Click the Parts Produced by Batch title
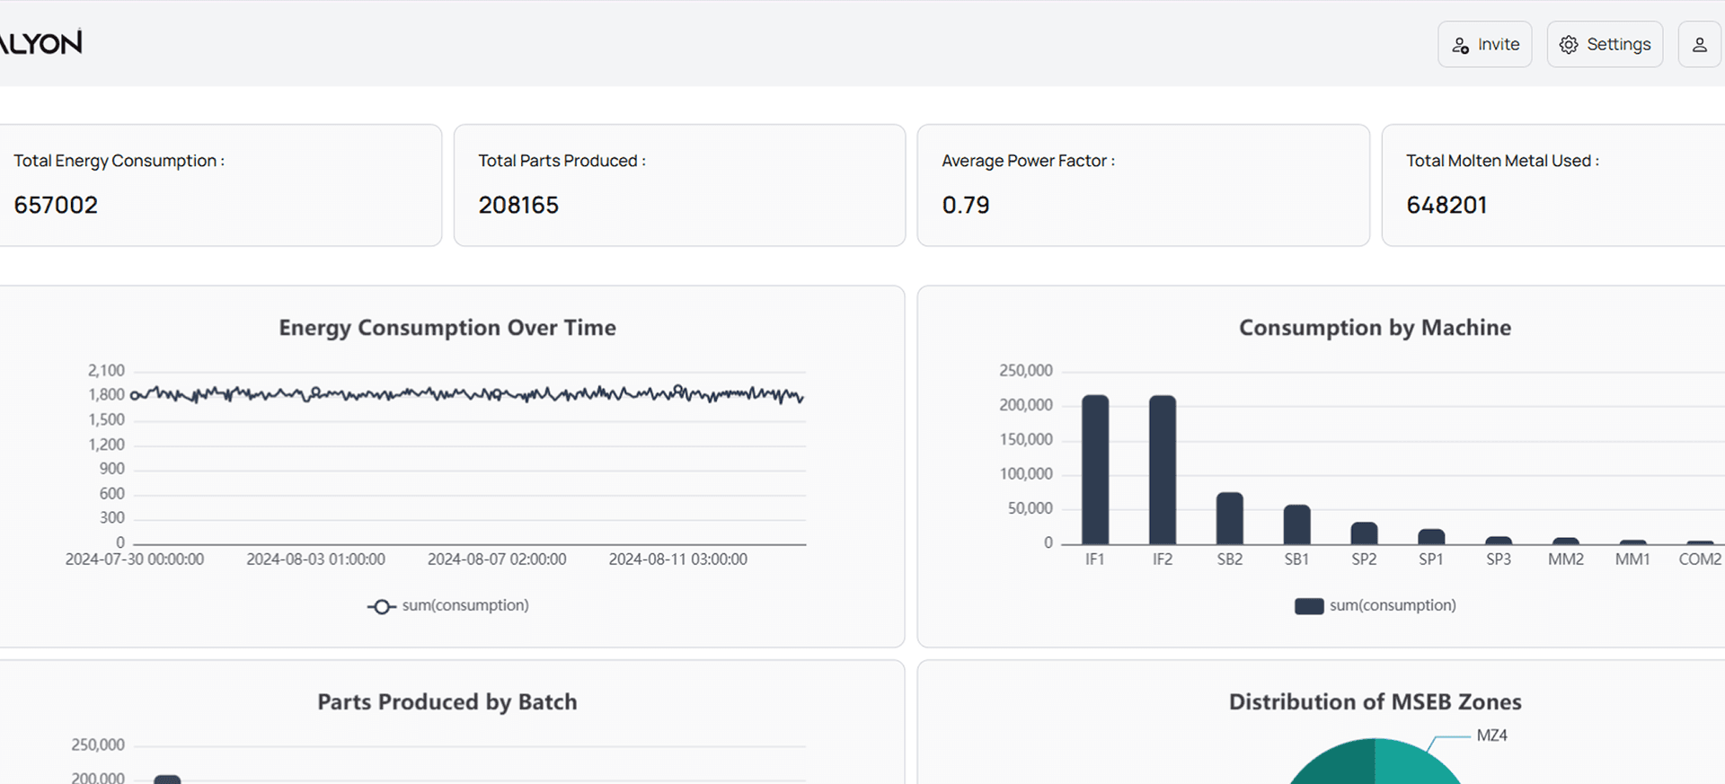This screenshot has height=784, width=1725. 447,702
